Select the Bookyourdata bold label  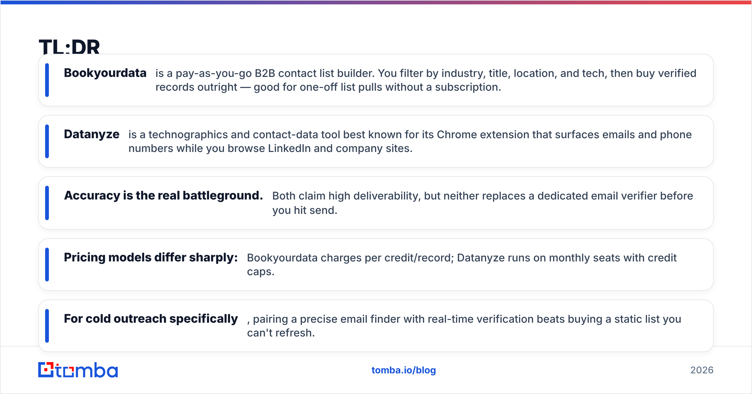(105, 73)
